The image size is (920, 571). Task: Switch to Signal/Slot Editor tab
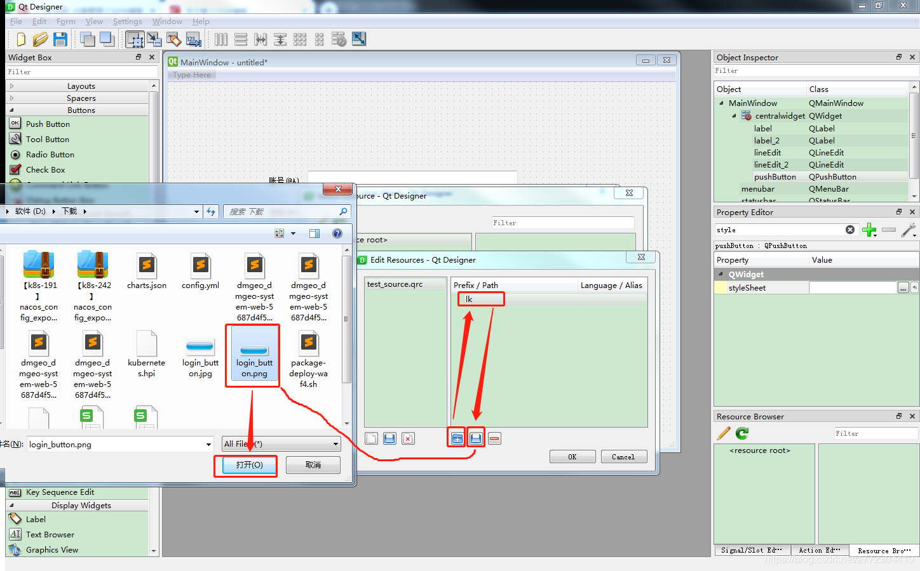[x=752, y=550]
